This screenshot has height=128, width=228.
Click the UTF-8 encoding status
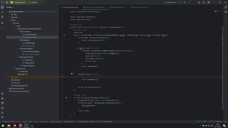click(211, 122)
